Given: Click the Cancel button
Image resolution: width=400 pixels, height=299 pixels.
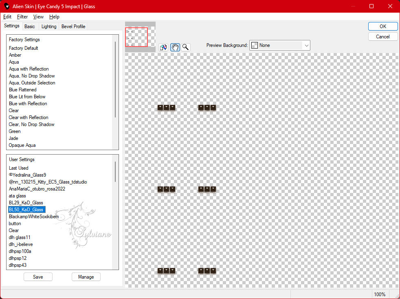Looking at the screenshot, I should click(x=382, y=37).
